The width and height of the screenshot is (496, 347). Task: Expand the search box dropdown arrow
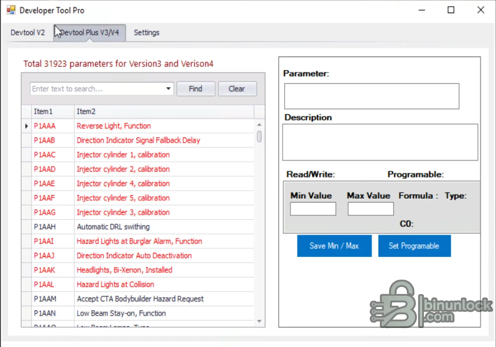[x=168, y=89]
